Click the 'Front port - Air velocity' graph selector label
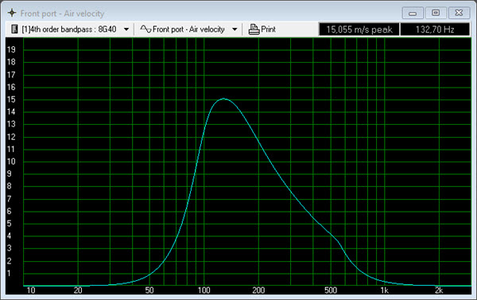 [x=188, y=29]
